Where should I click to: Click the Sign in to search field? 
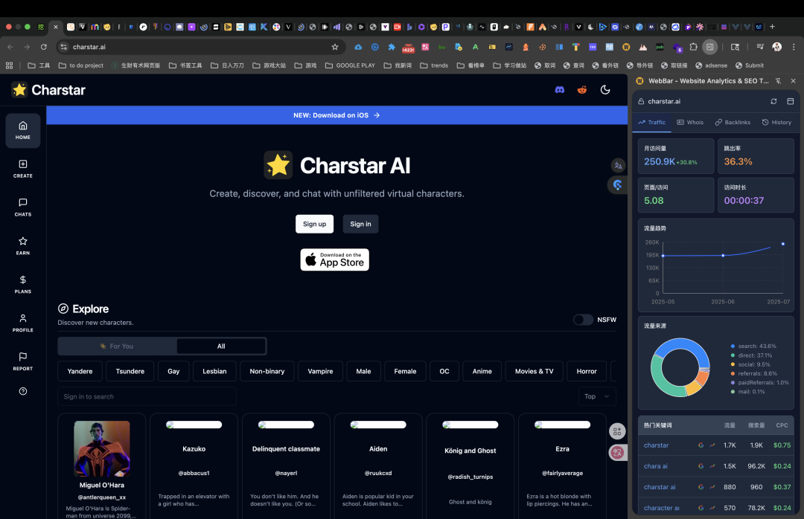147,396
